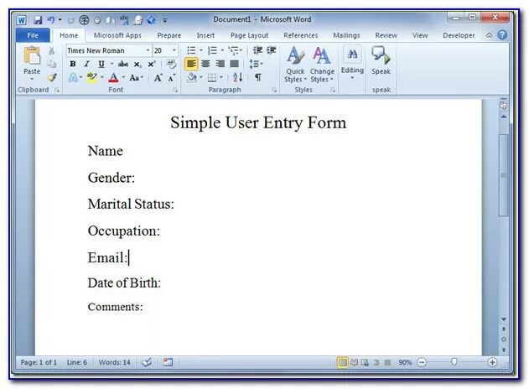Toggle Bold formatting

(x=73, y=64)
